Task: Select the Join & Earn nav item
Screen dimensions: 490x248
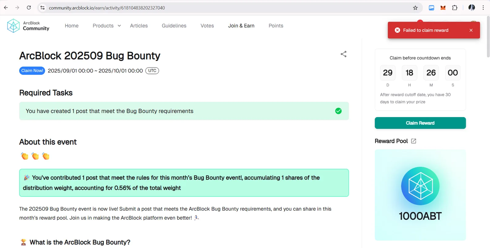Action: coord(241,26)
